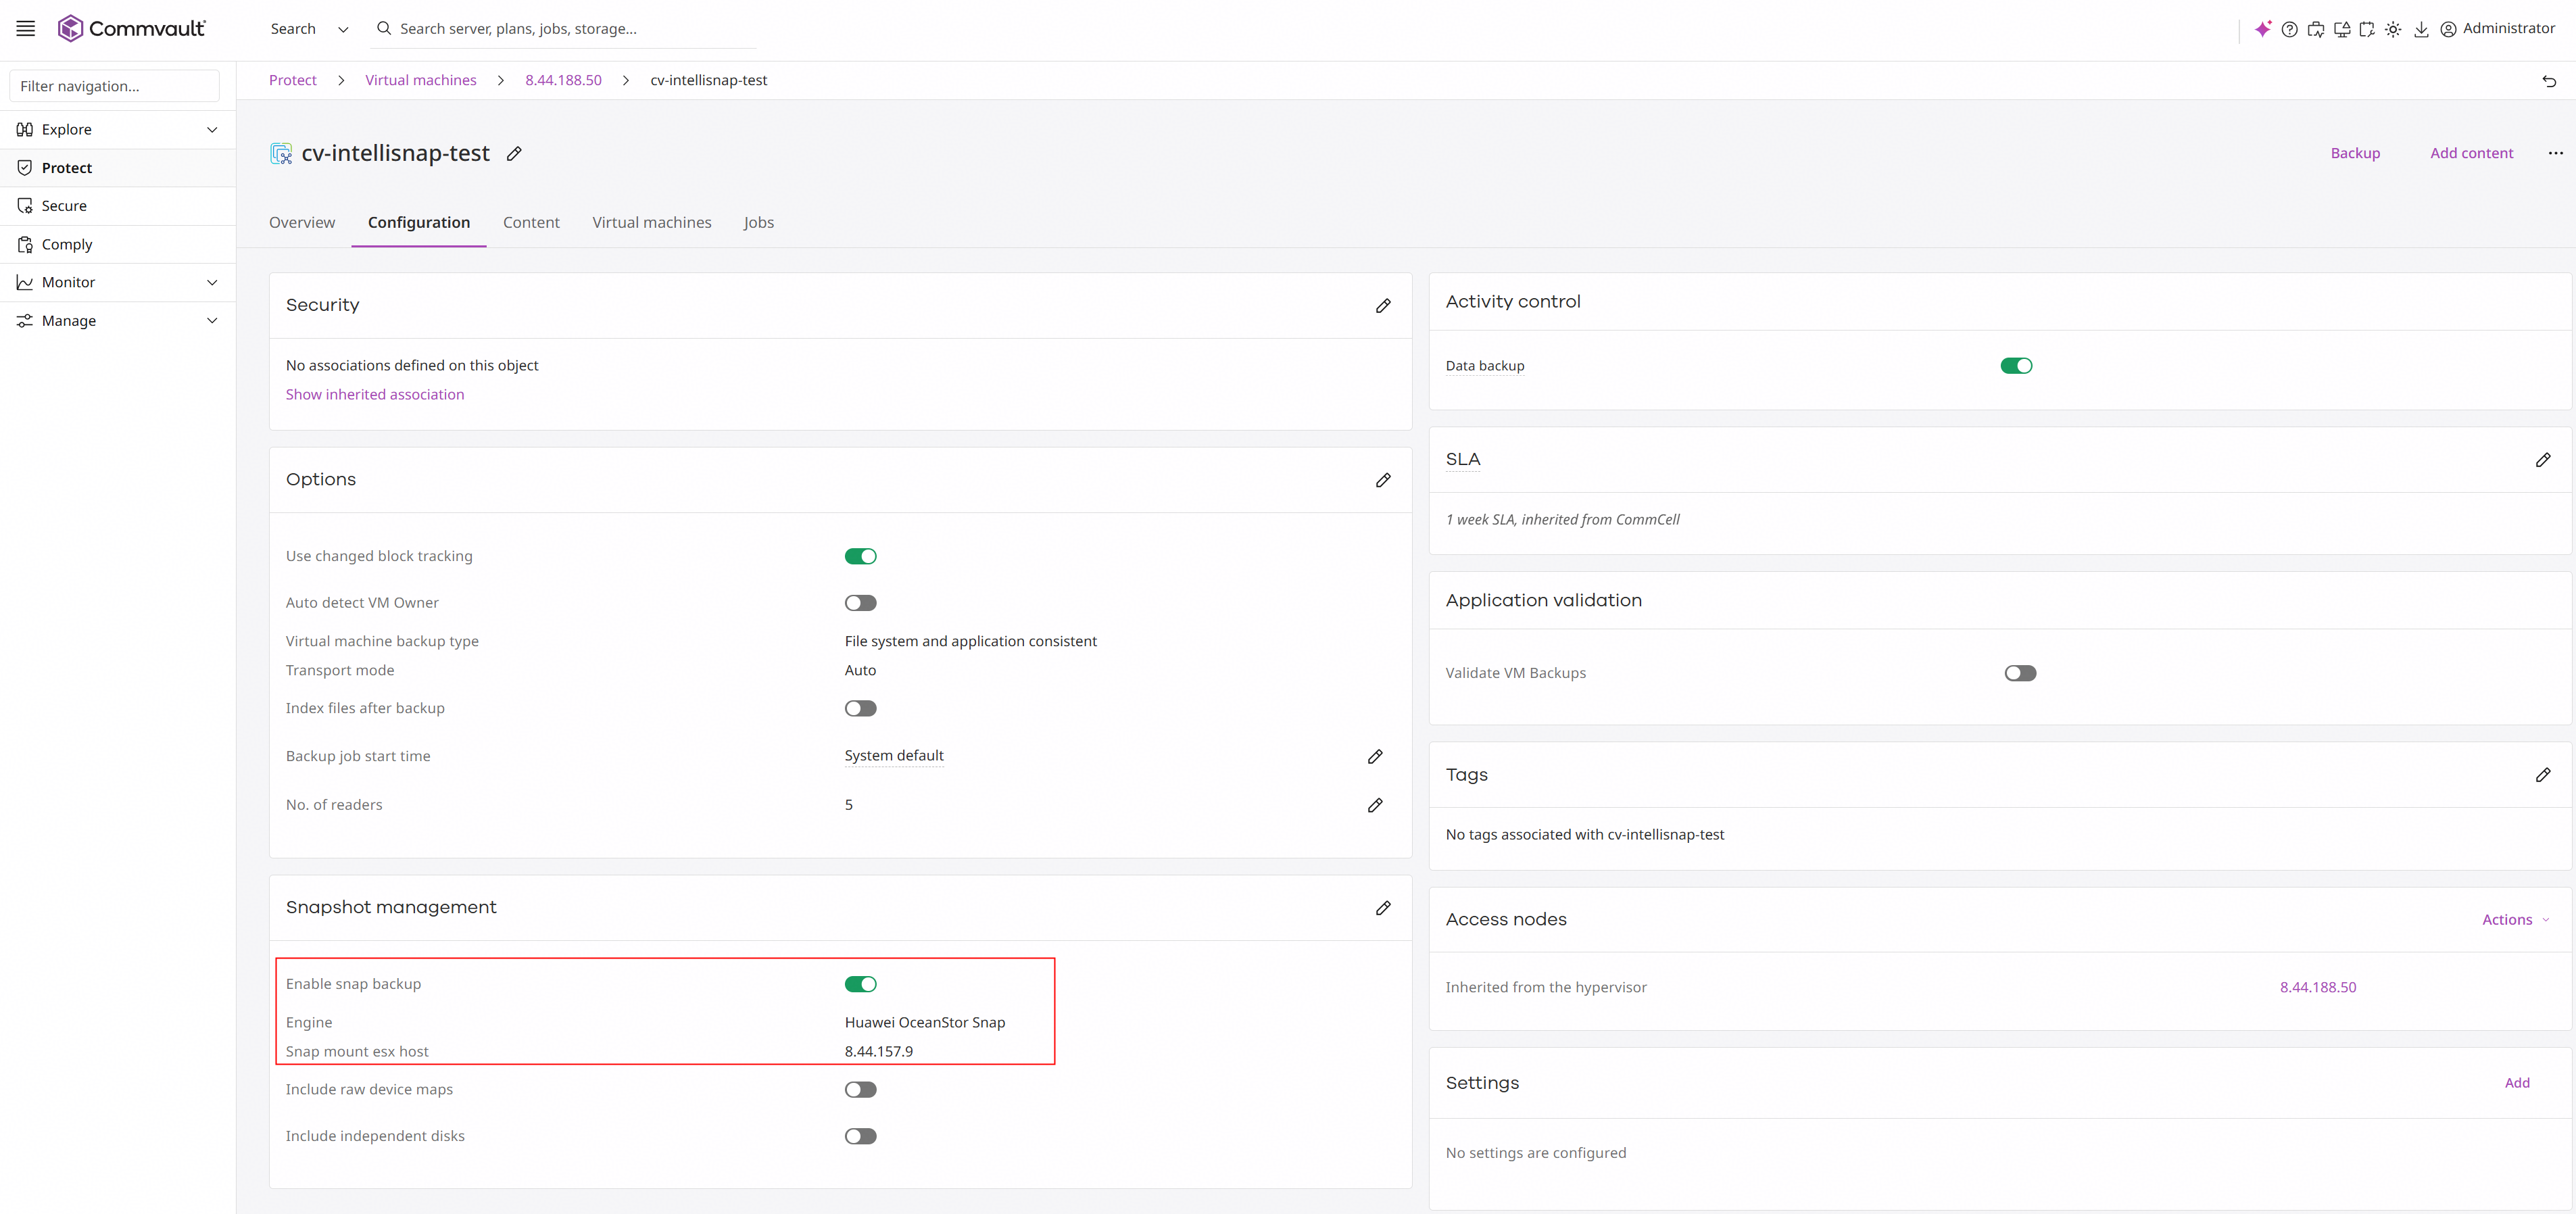
Task: Switch theme with the sun icon
Action: 2393,29
